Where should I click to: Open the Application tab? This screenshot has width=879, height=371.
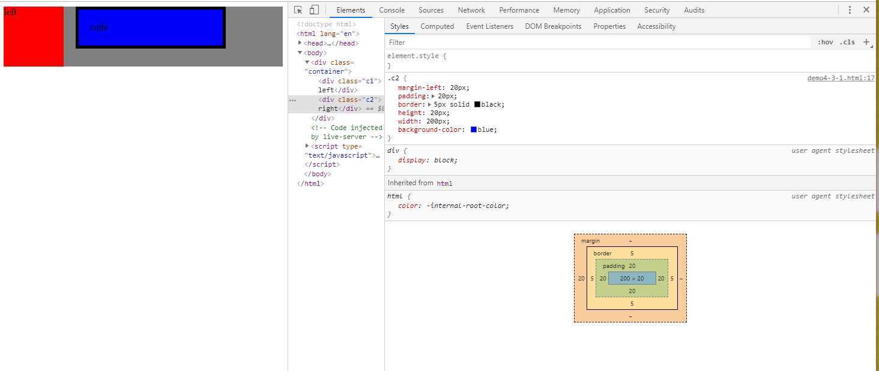612,10
